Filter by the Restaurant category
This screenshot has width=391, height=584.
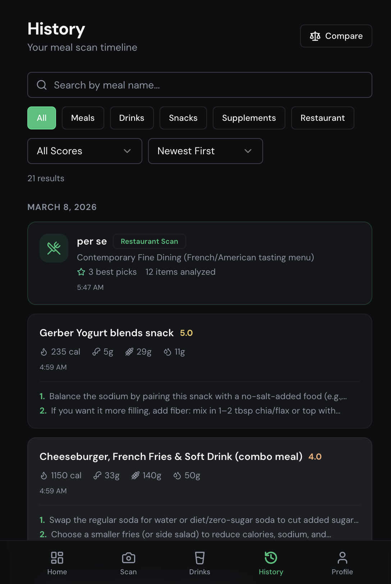click(323, 118)
